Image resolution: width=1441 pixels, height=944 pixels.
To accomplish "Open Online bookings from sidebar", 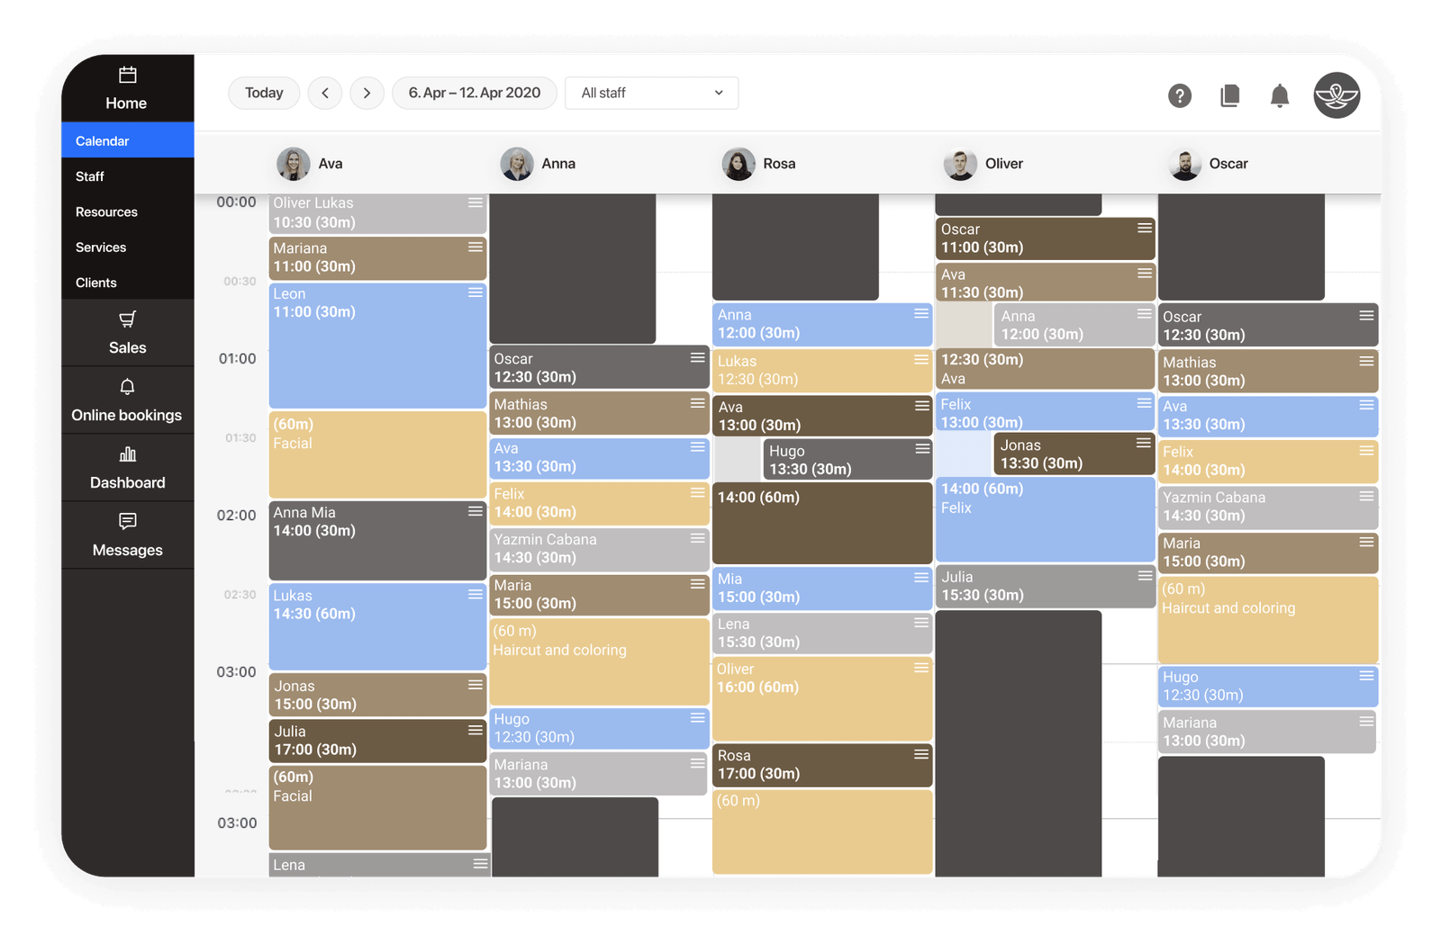I will [127, 400].
